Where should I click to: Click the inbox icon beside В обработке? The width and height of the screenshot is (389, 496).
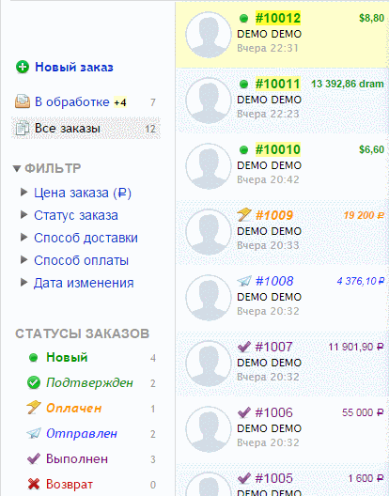(23, 101)
